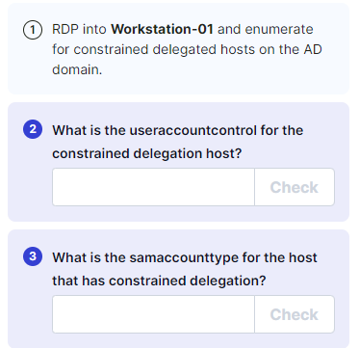
Task: Focus the samaccounttype answer input field
Action: coord(153,314)
